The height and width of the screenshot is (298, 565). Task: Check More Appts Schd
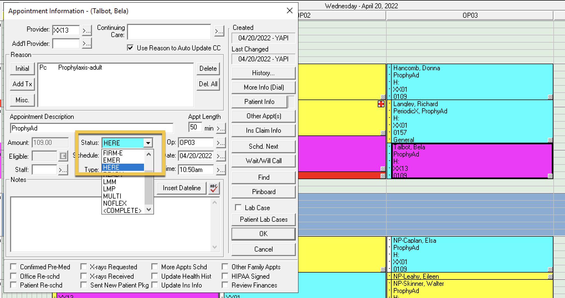click(x=155, y=267)
